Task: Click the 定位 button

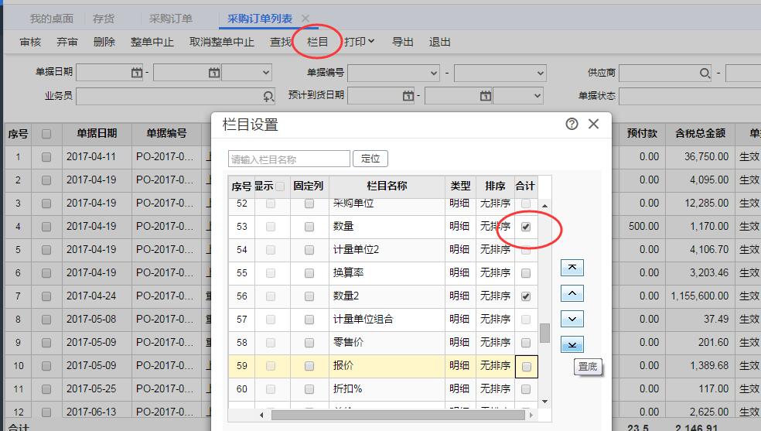Action: click(x=370, y=159)
